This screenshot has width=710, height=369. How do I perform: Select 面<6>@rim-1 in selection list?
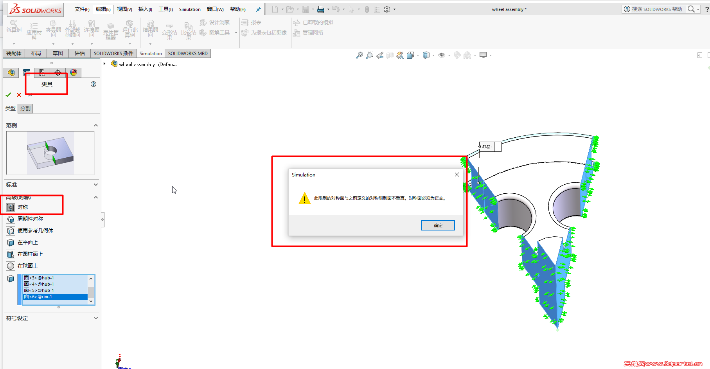[55, 297]
